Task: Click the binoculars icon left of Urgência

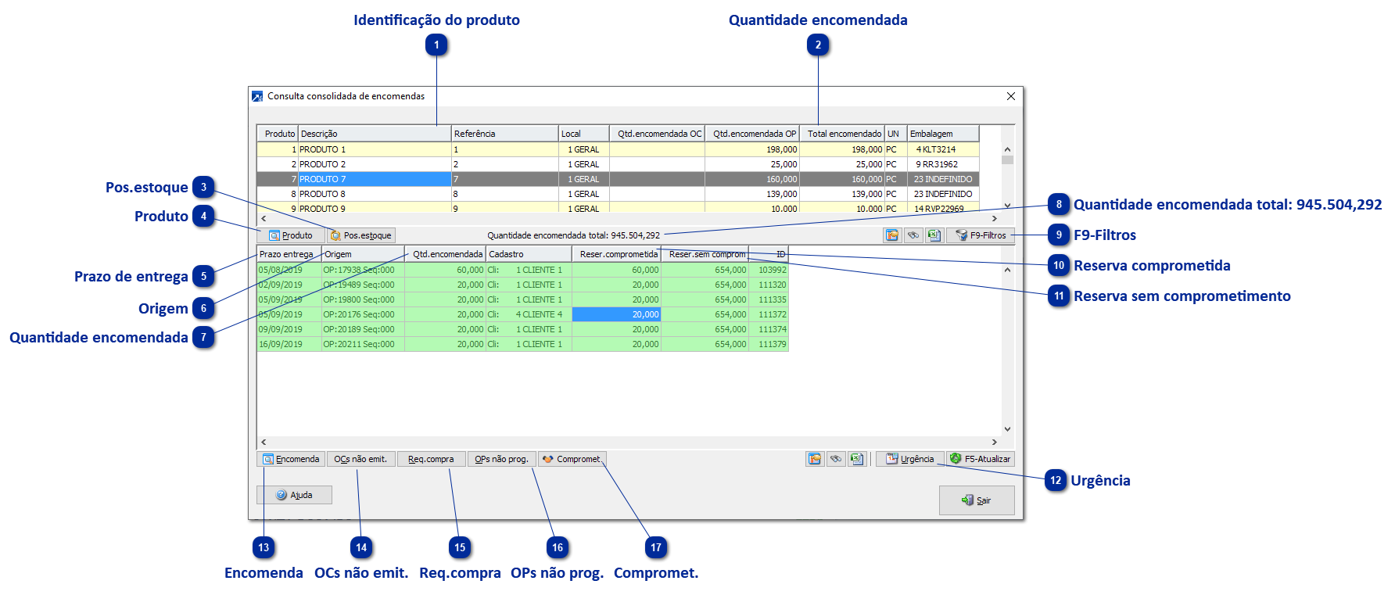Action: click(836, 459)
